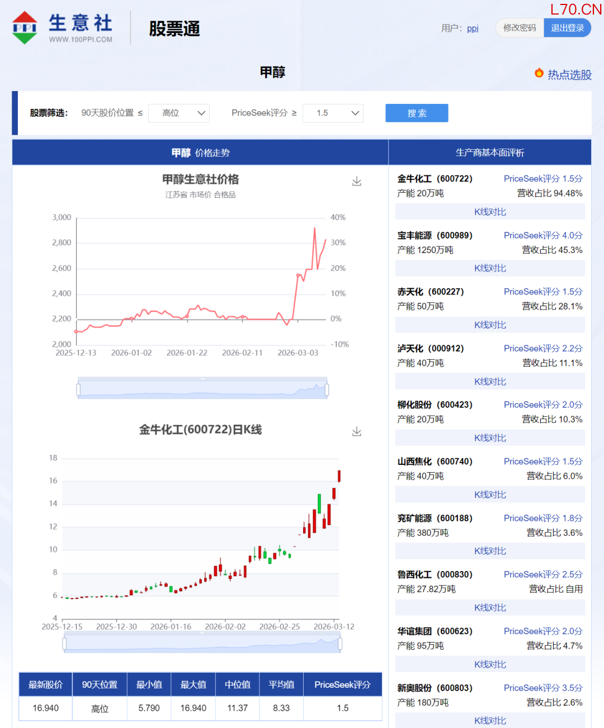
Task: Click the 热点选股 flame icon
Action: tap(539, 73)
